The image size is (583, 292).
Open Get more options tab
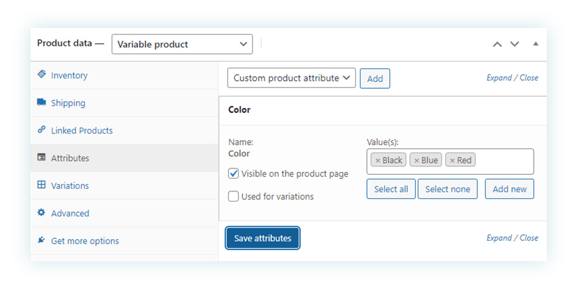pyautogui.click(x=124, y=241)
